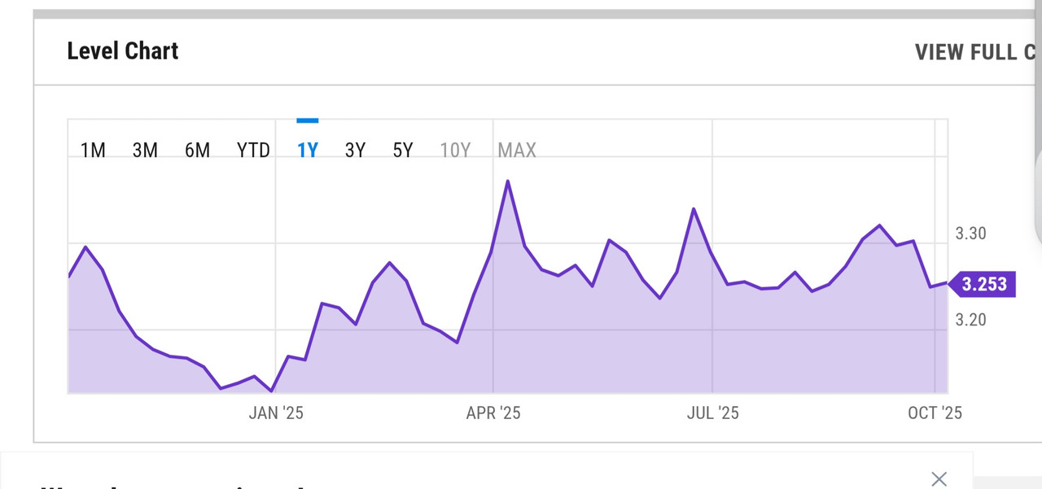
Task: Click the APR '25 axis label
Action: coord(493,413)
